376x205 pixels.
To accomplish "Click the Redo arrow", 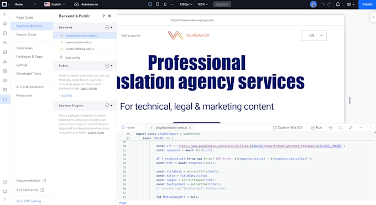I will pos(329,4).
